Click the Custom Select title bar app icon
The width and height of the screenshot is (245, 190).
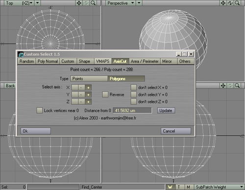[21, 54]
